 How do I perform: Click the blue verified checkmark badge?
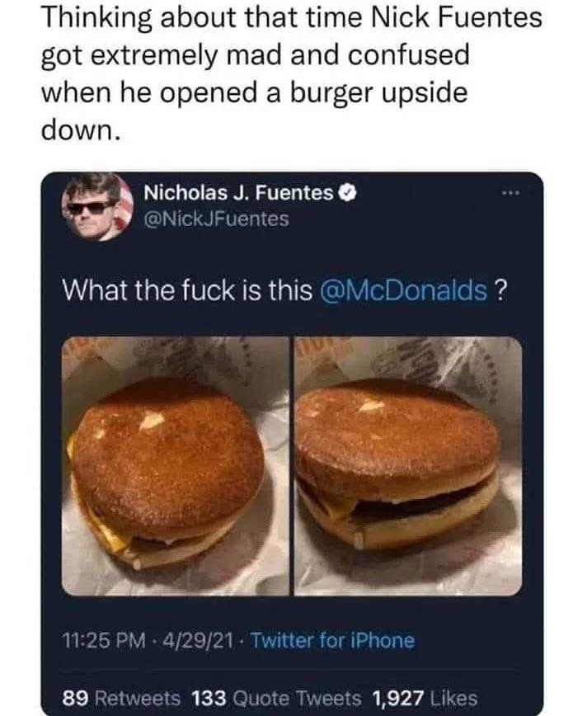[x=347, y=193]
